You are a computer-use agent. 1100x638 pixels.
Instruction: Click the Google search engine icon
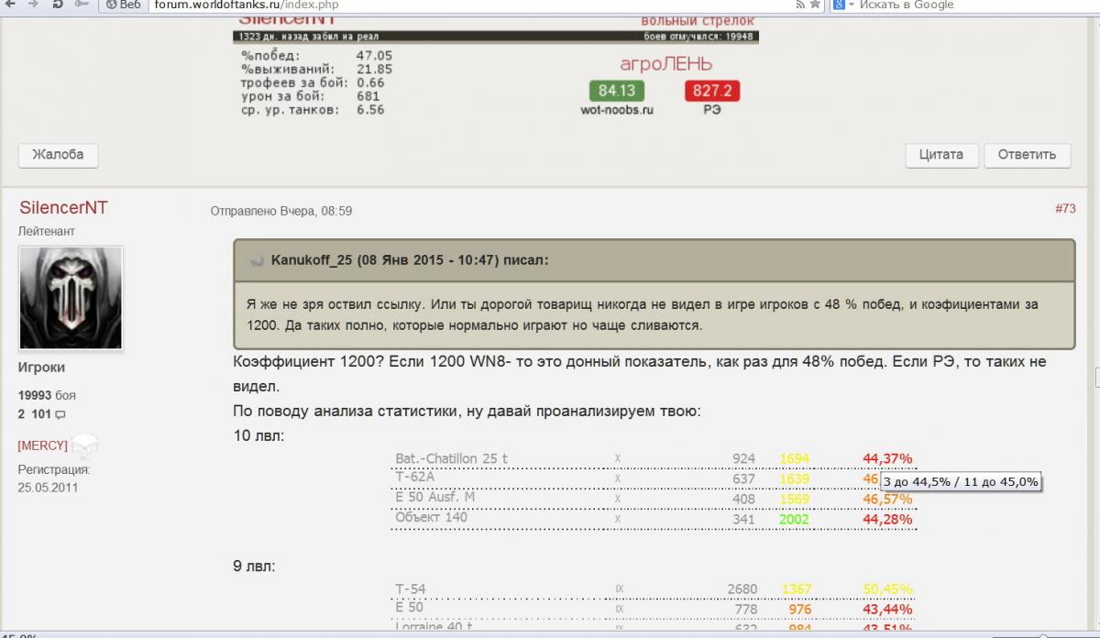839,5
